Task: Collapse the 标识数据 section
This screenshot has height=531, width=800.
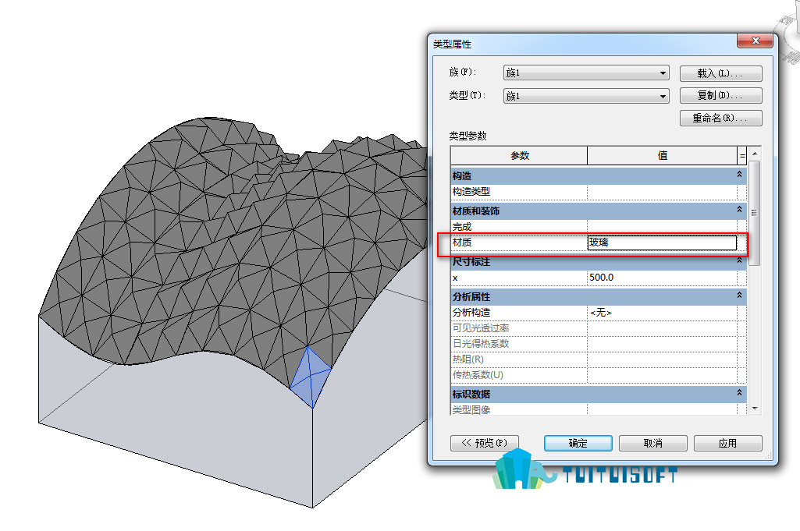Action: point(739,393)
